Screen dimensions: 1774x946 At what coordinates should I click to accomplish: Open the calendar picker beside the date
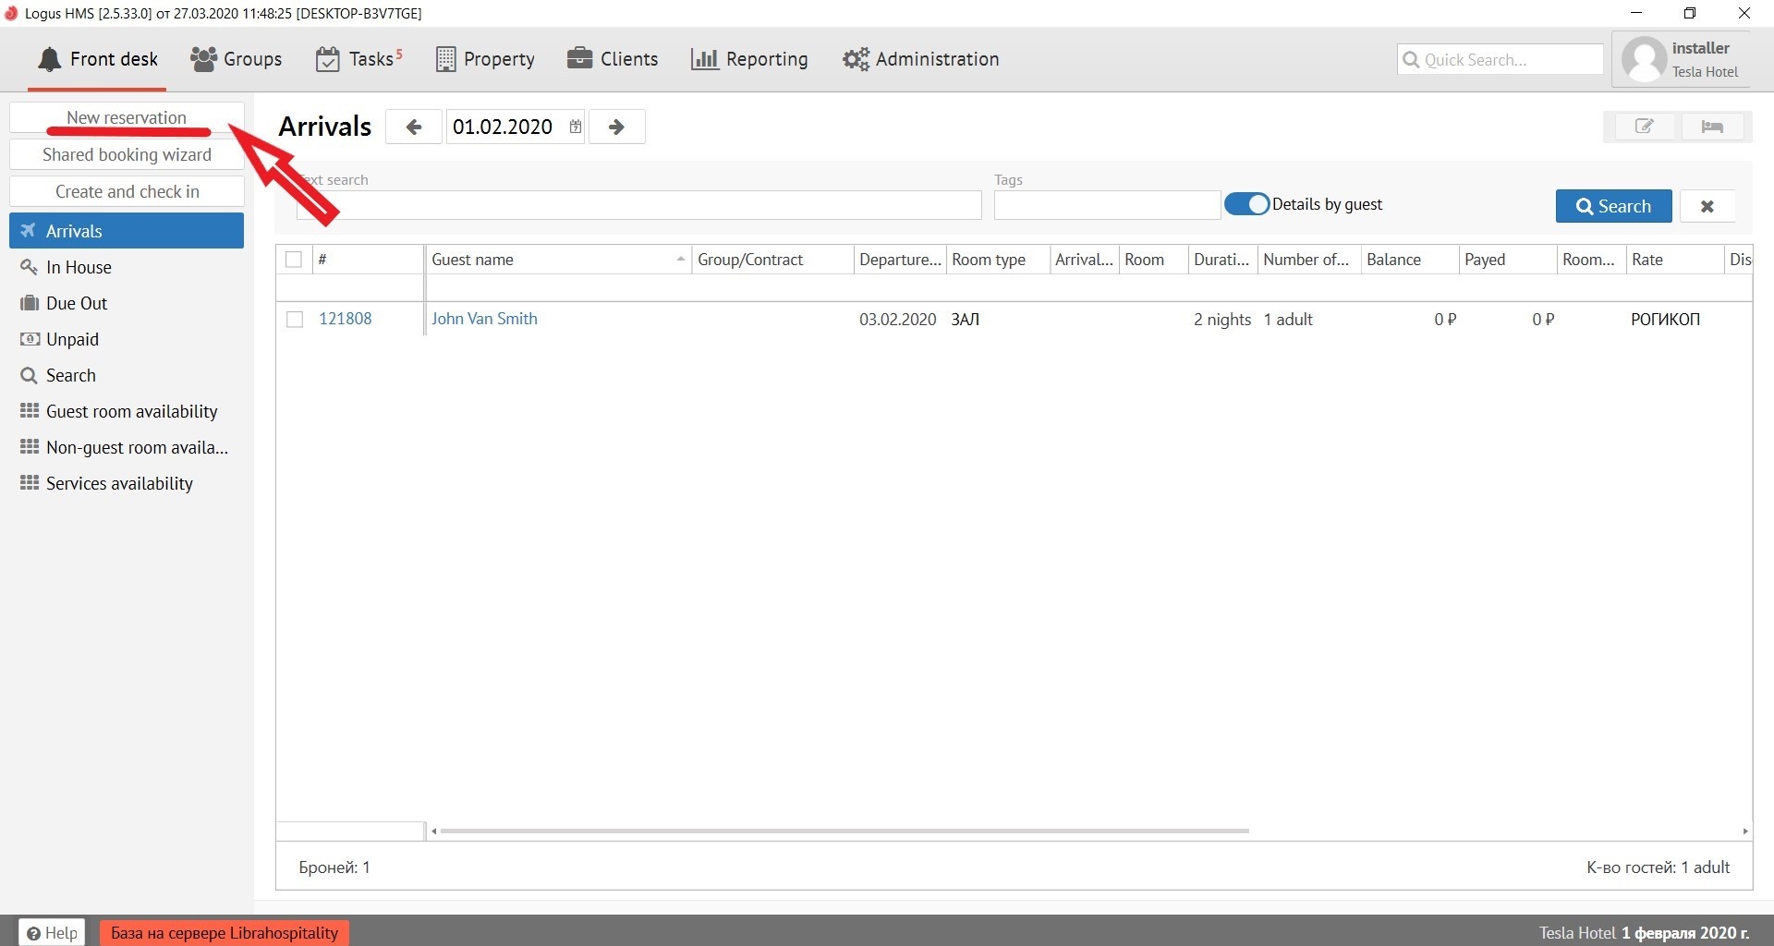click(x=575, y=127)
